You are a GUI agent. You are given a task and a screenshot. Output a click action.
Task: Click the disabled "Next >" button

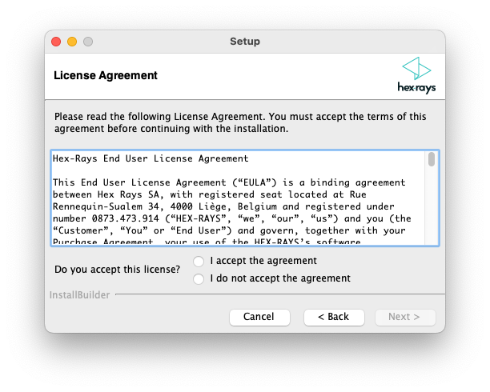[x=404, y=317]
